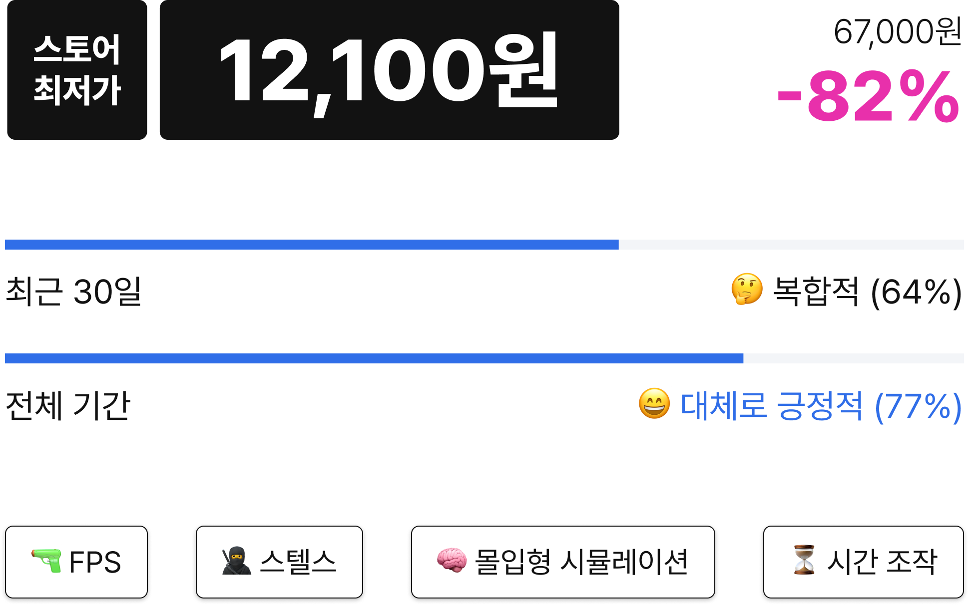969x605 pixels.
Task: Click the thinking face emoji
Action: (x=747, y=289)
